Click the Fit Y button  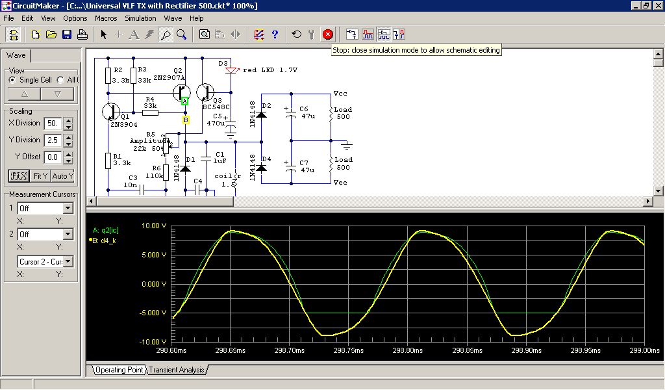(x=40, y=175)
